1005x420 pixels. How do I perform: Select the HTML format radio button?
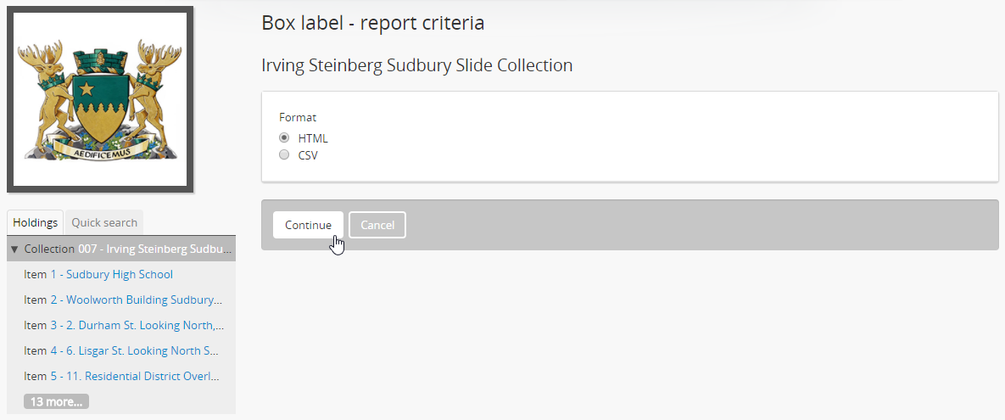click(284, 138)
